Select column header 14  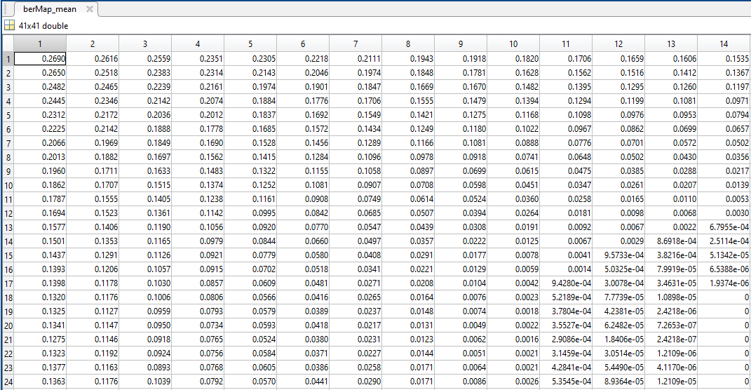click(x=724, y=43)
